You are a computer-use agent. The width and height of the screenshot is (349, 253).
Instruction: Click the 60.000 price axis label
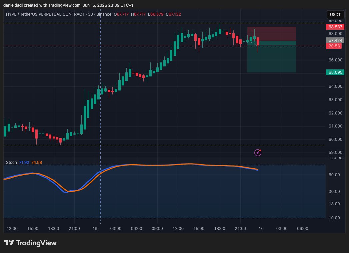point(335,139)
